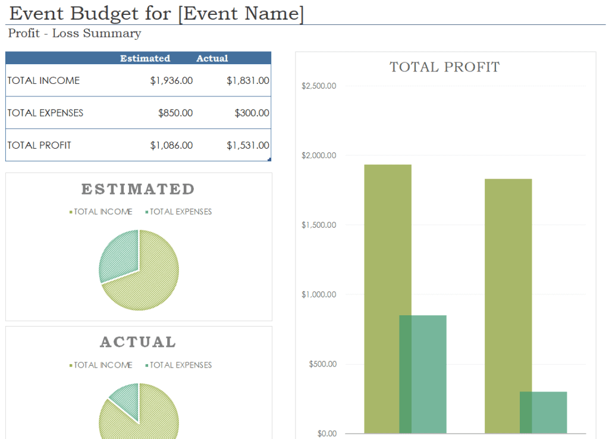609x439 pixels.
Task: Select the Actual column header
Action: click(212, 58)
